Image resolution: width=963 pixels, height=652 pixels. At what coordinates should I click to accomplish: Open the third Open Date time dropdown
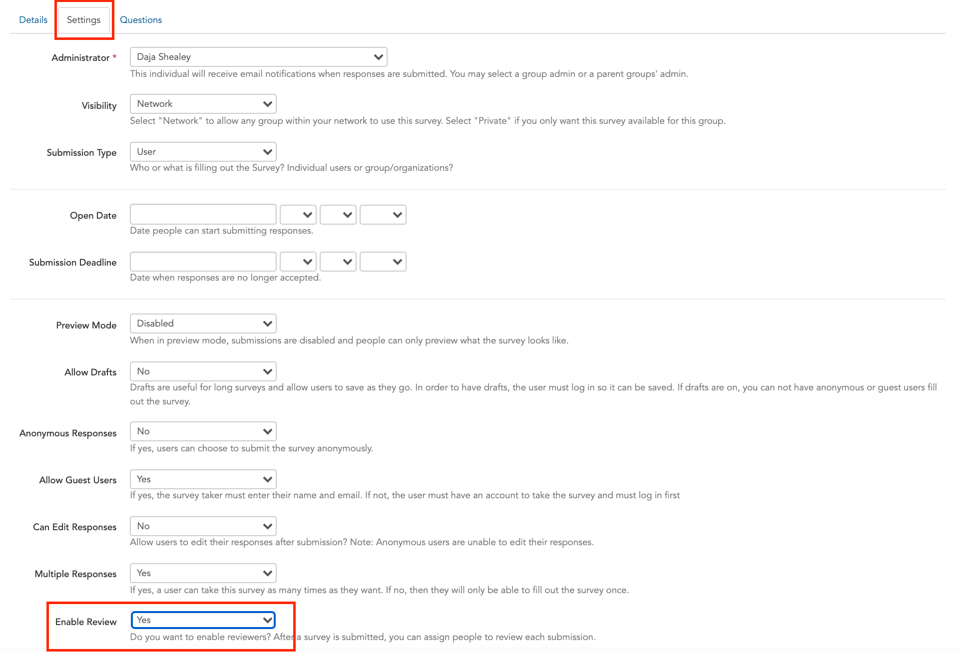click(383, 215)
